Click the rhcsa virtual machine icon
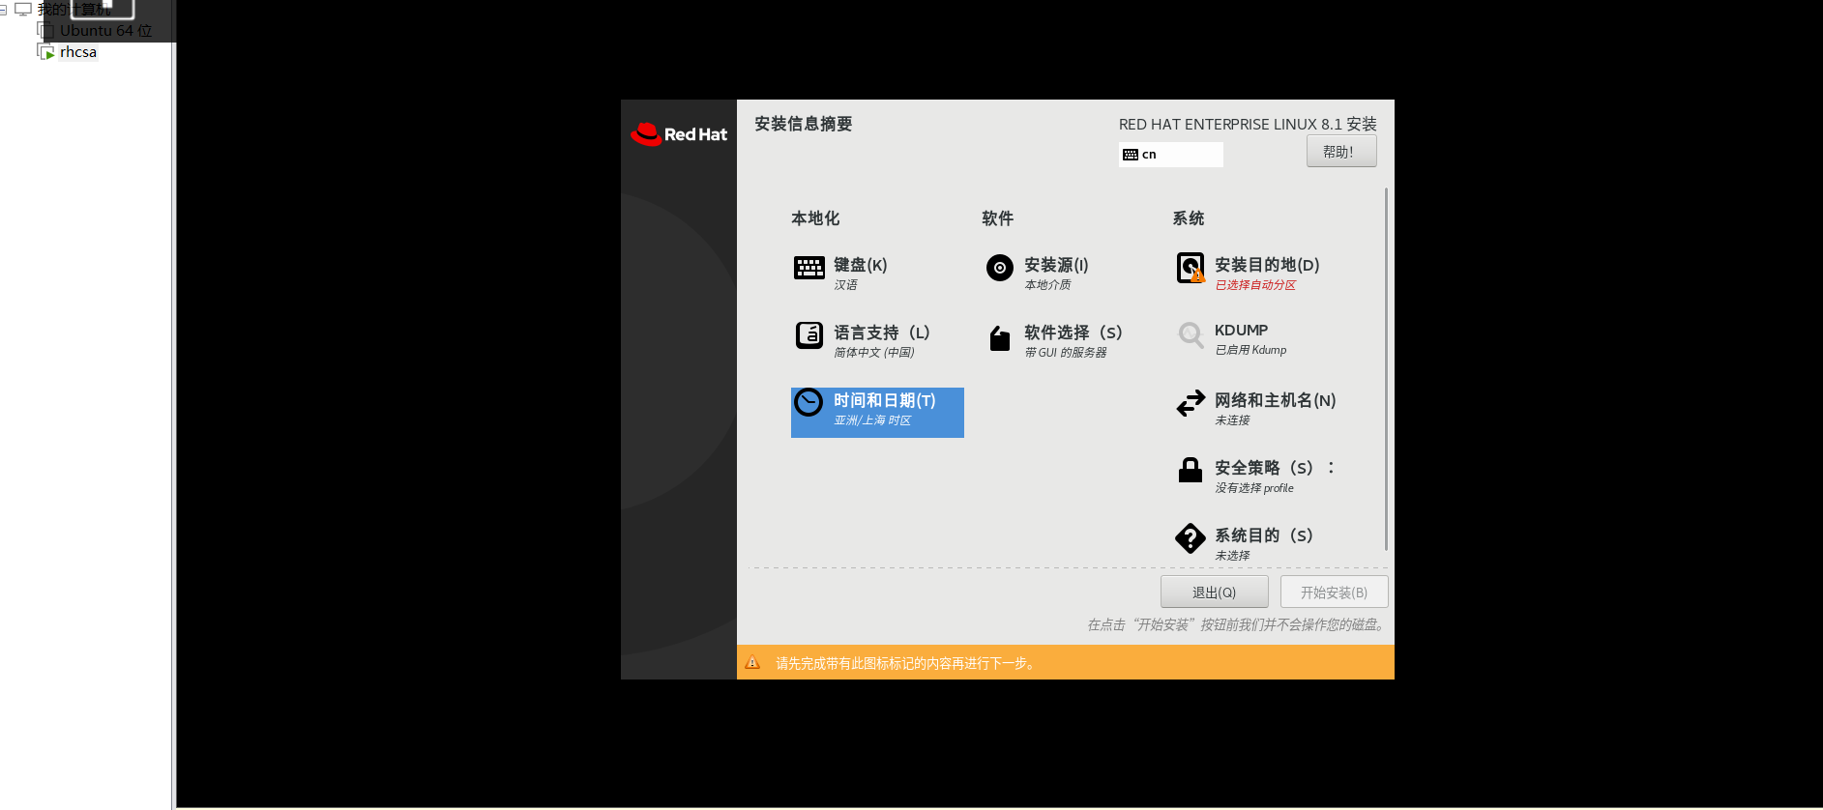The height and width of the screenshot is (810, 1823). point(45,52)
